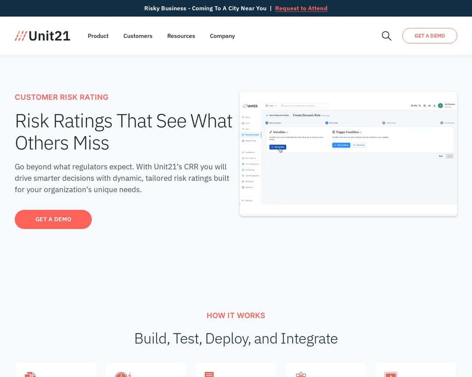Viewport: 472px width, 377px height.
Task: Click the "CUSTOMER RISK RATING" label
Action: pos(62,97)
